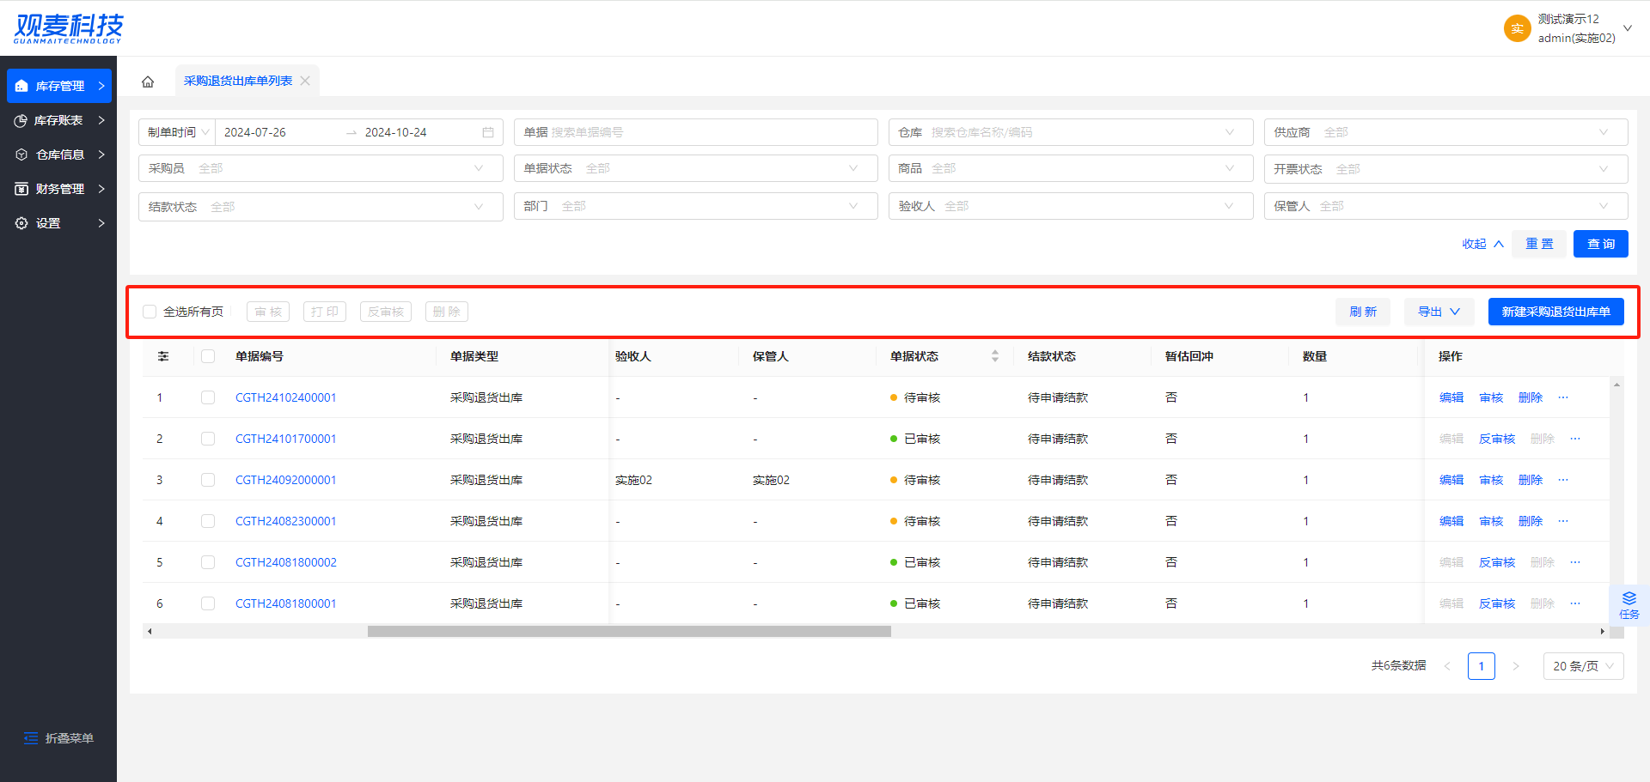
Task: Select checkbox for row CGTH24082300001
Action: pos(208,521)
